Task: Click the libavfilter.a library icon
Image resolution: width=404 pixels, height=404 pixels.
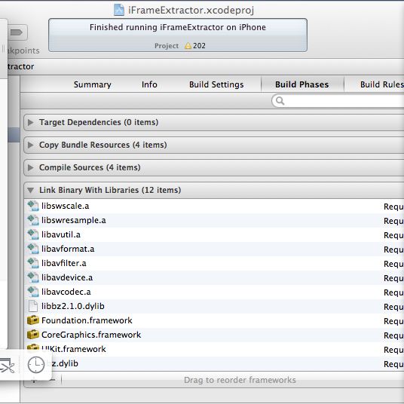Action: (x=33, y=263)
